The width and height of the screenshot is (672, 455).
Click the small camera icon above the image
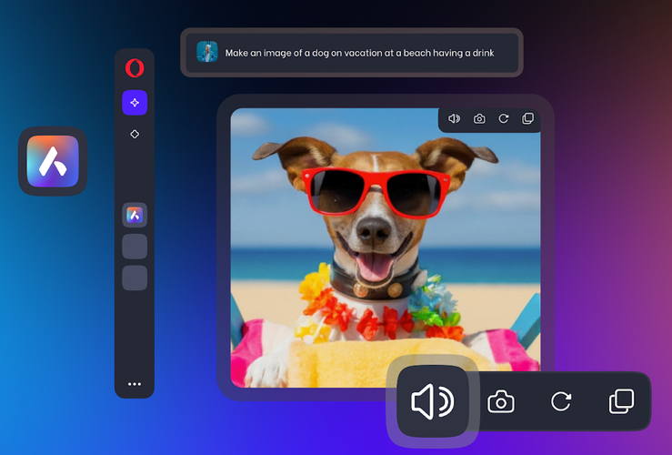point(479,119)
